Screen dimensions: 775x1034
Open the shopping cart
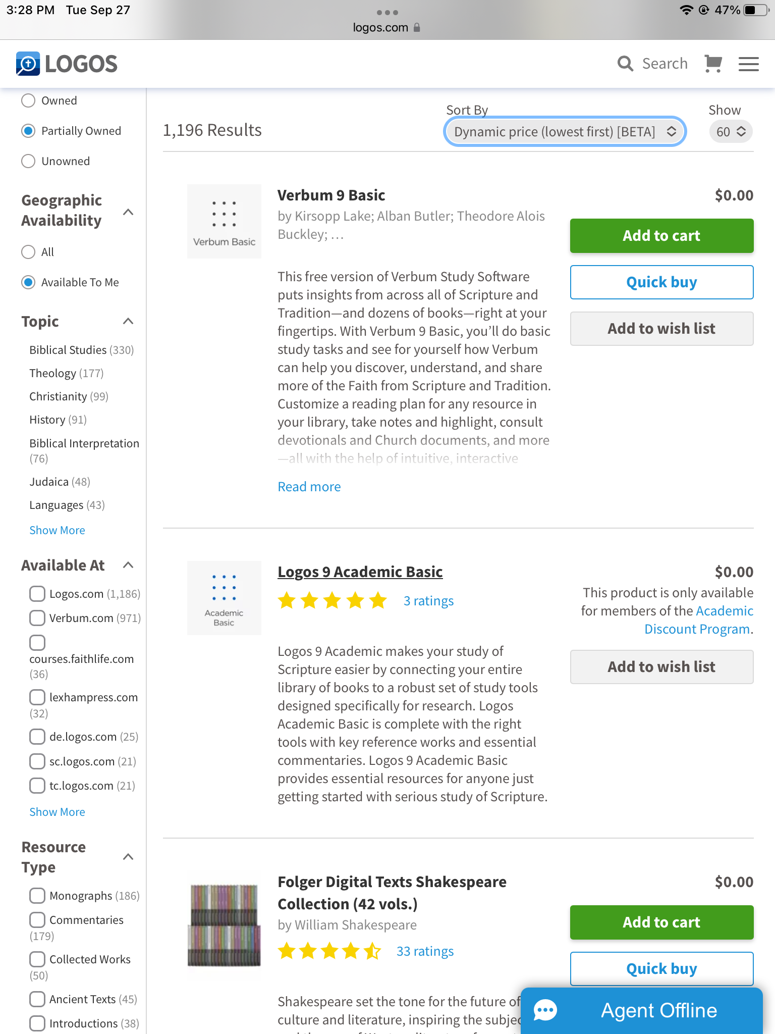click(x=713, y=64)
